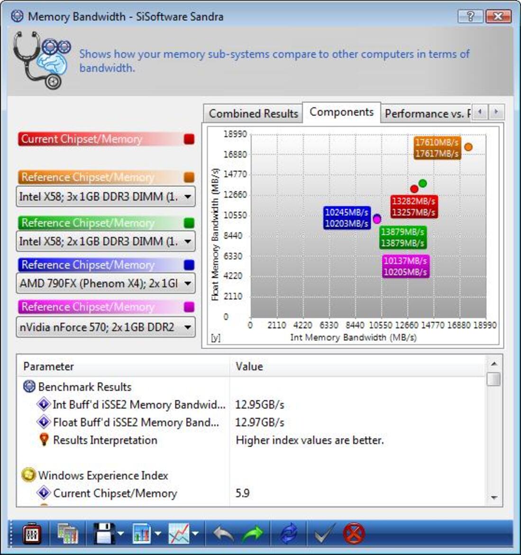Click the Parameter column header
Viewport: 521px width, 555px height.
[x=123, y=366]
